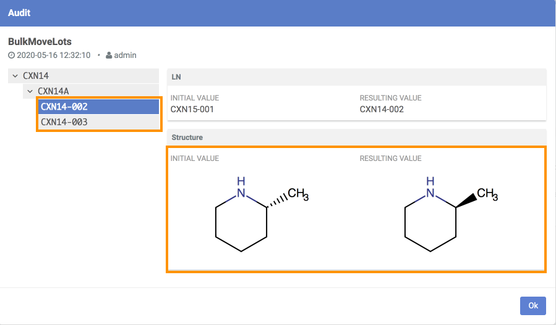Click the initial structure molecule image

click(x=255, y=213)
